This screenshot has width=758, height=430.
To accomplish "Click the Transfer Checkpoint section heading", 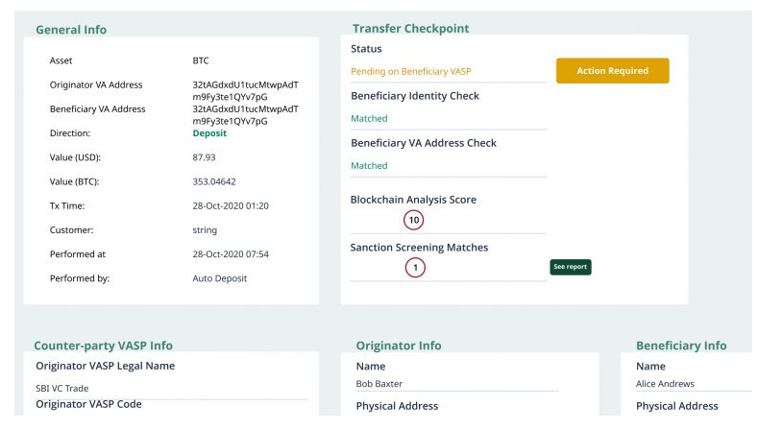I will pyautogui.click(x=410, y=29).
